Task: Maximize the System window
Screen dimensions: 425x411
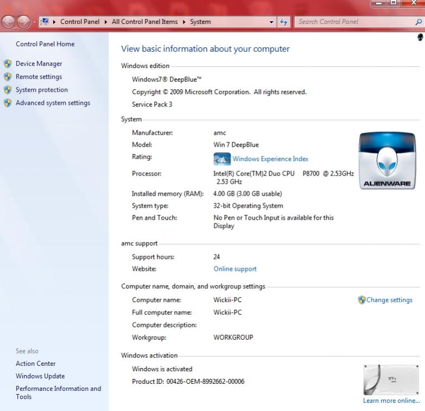Action: [x=394, y=3]
